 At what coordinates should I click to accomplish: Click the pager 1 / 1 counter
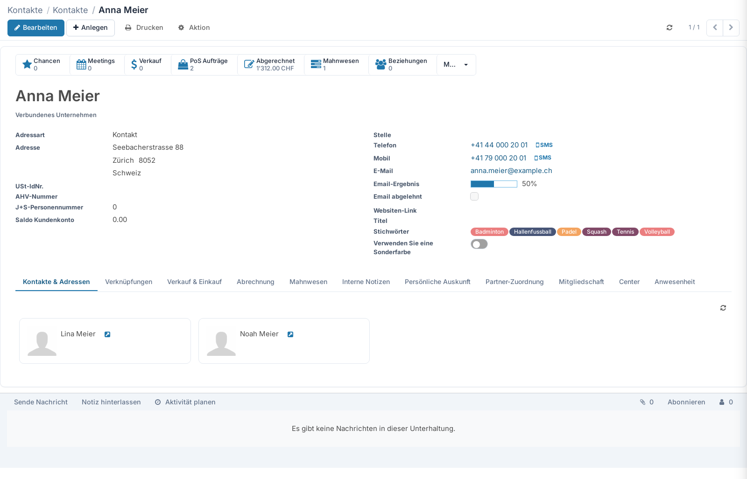(694, 28)
